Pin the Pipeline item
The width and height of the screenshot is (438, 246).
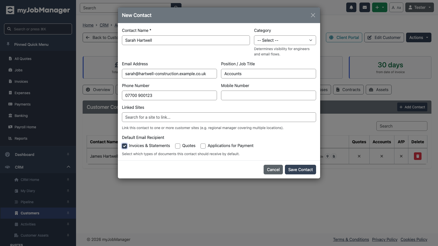(x=68, y=202)
